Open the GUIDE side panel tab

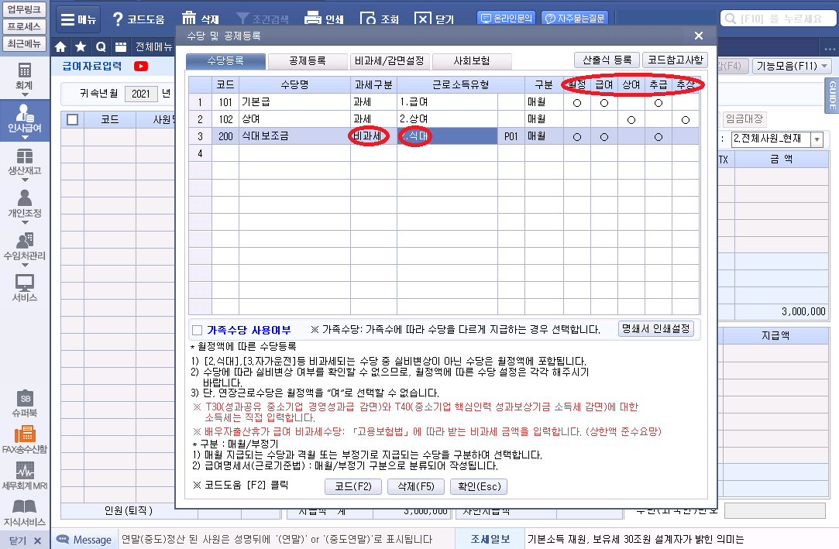click(x=832, y=95)
